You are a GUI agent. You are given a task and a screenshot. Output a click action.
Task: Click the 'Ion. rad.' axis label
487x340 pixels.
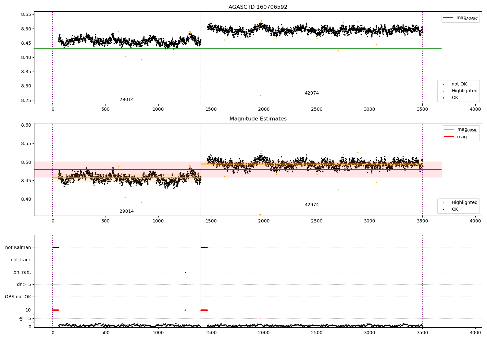pos(22,272)
